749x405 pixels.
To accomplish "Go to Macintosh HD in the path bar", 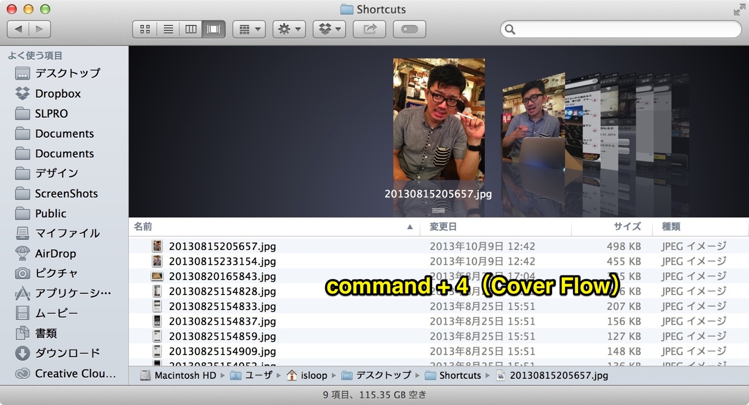I will (x=178, y=375).
